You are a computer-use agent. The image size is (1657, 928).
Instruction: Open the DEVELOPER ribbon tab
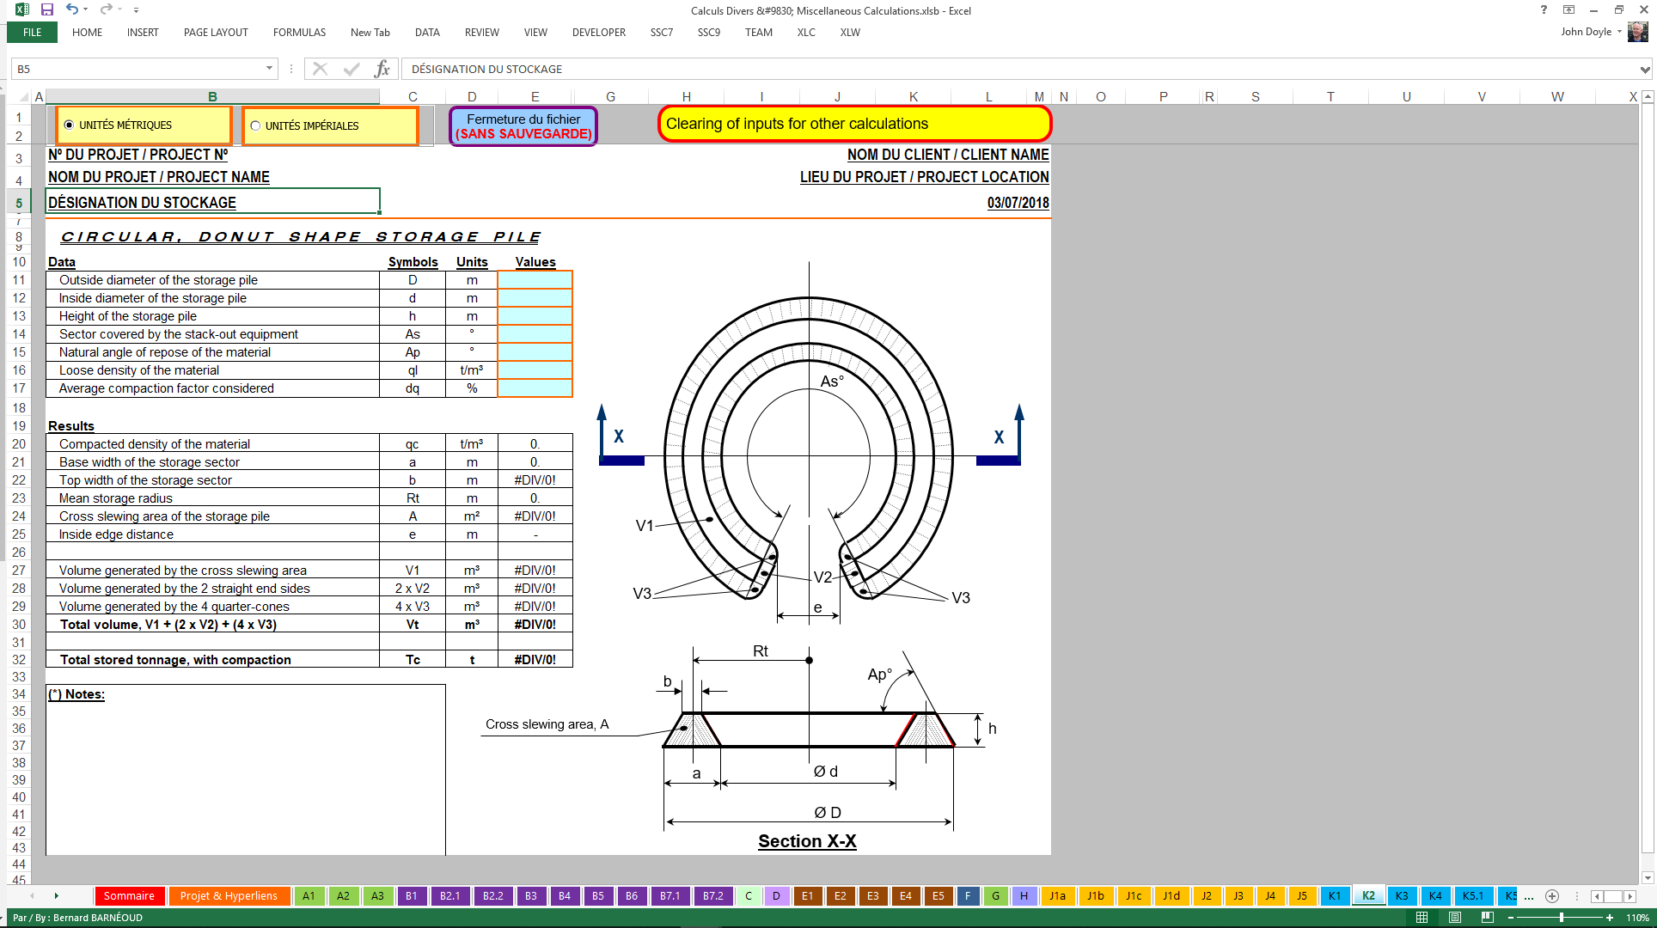[599, 33]
